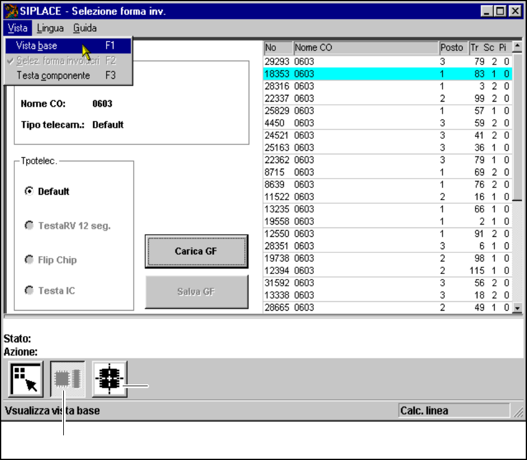Select row 11522 in the list
The width and height of the screenshot is (527, 460).
pyautogui.click(x=387, y=197)
